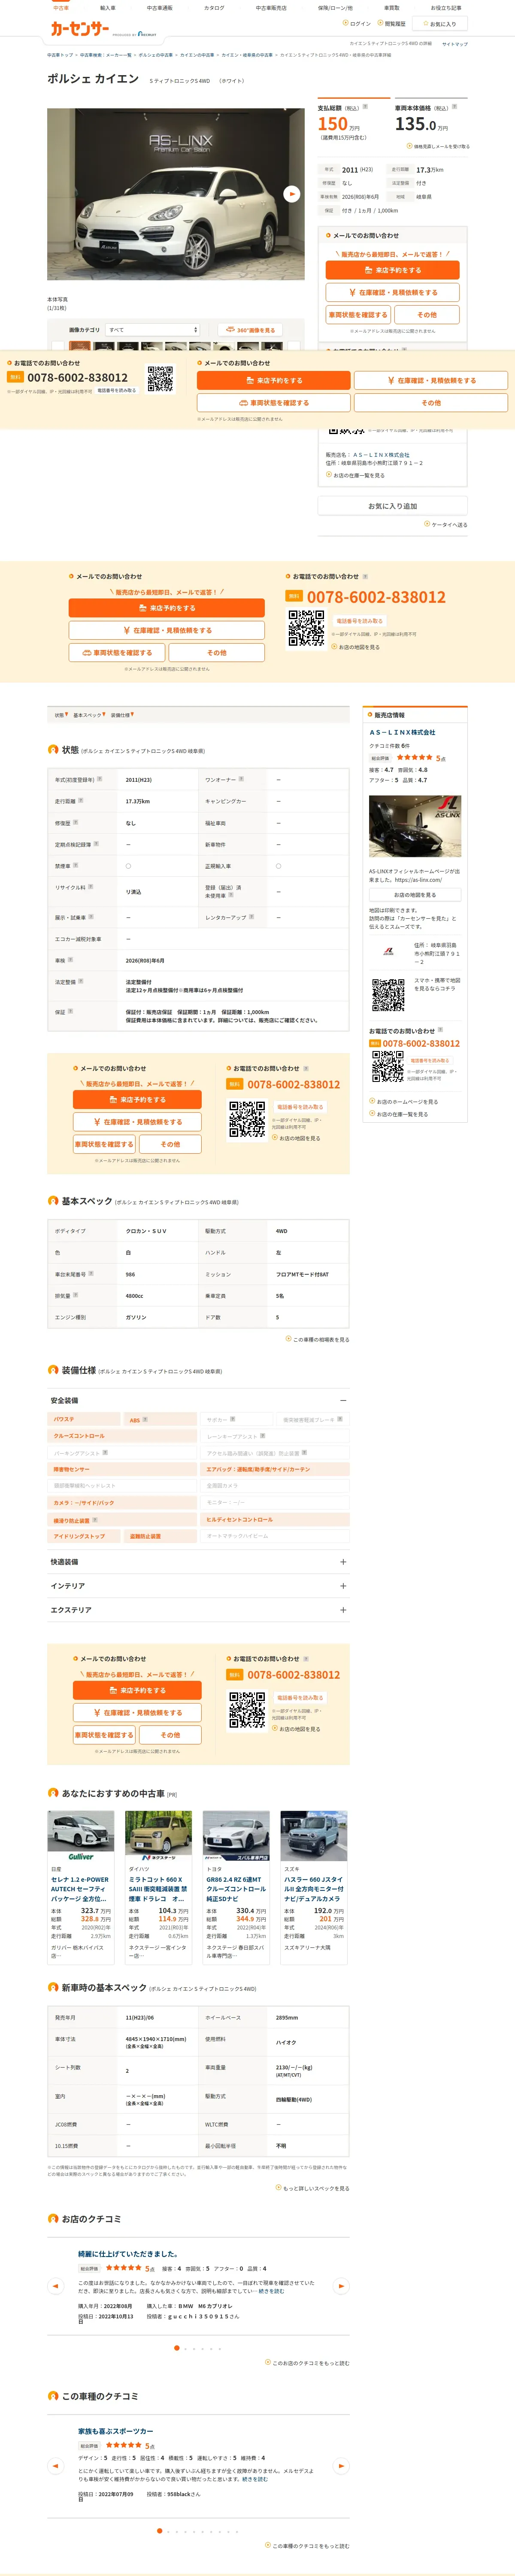This screenshot has width=515, height=2576.
Task: Click 価格見直しメールを受け取る link
Action: click(x=438, y=146)
